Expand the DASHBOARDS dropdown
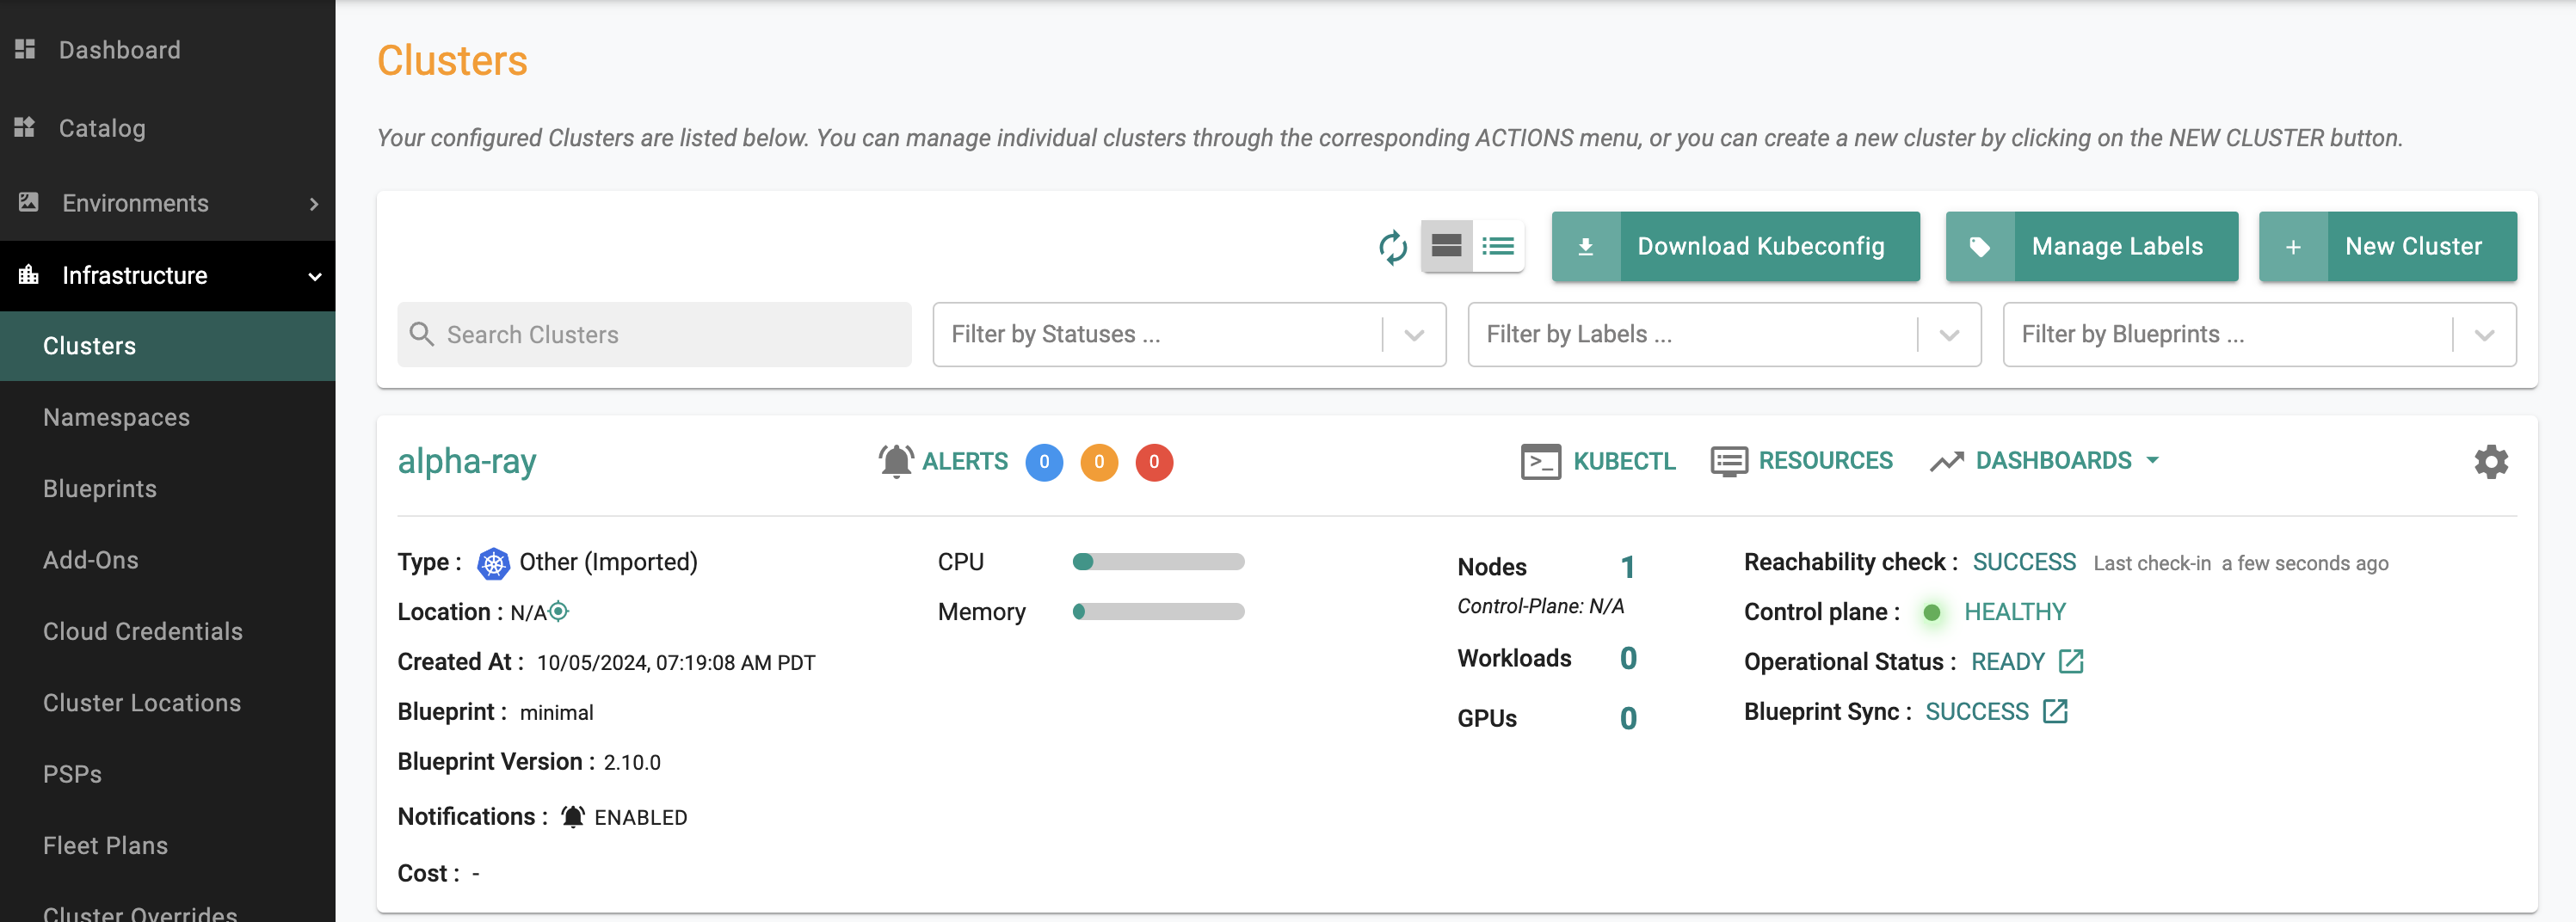This screenshot has width=2576, height=922. (x=2045, y=461)
